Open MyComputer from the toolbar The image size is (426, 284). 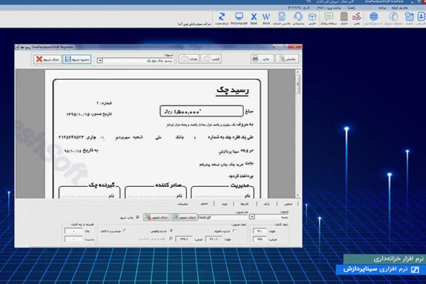[239, 17]
